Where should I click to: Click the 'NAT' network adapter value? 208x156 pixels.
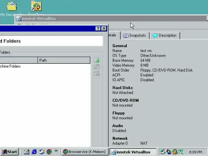144,143
